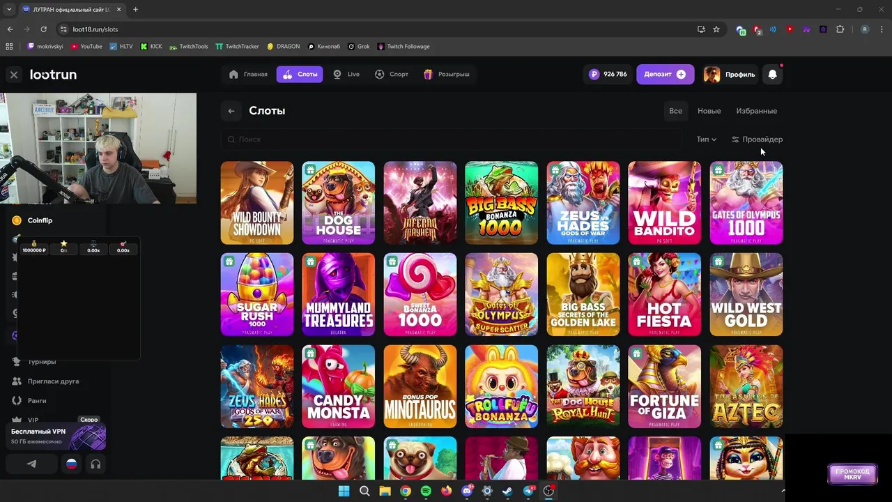Launch the Trollfufu Bonanza slot
Screen dimensions: 892x502
click(x=502, y=386)
